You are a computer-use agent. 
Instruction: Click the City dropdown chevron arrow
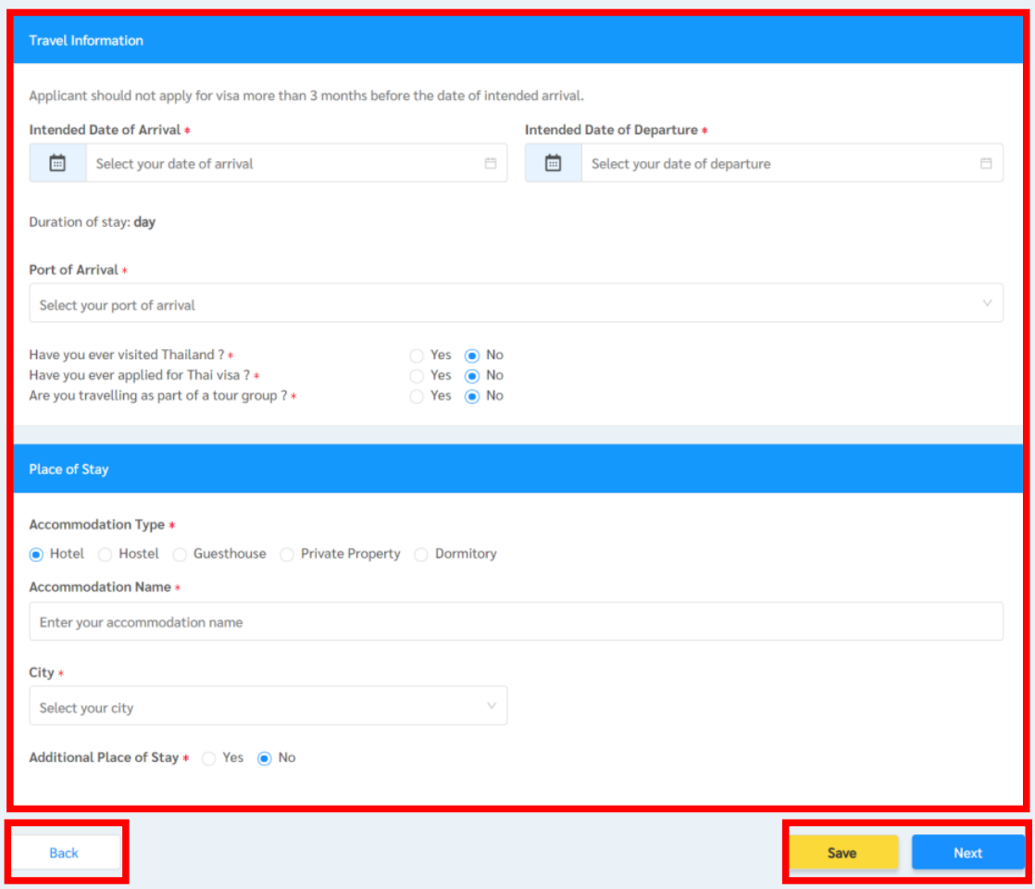point(491,706)
